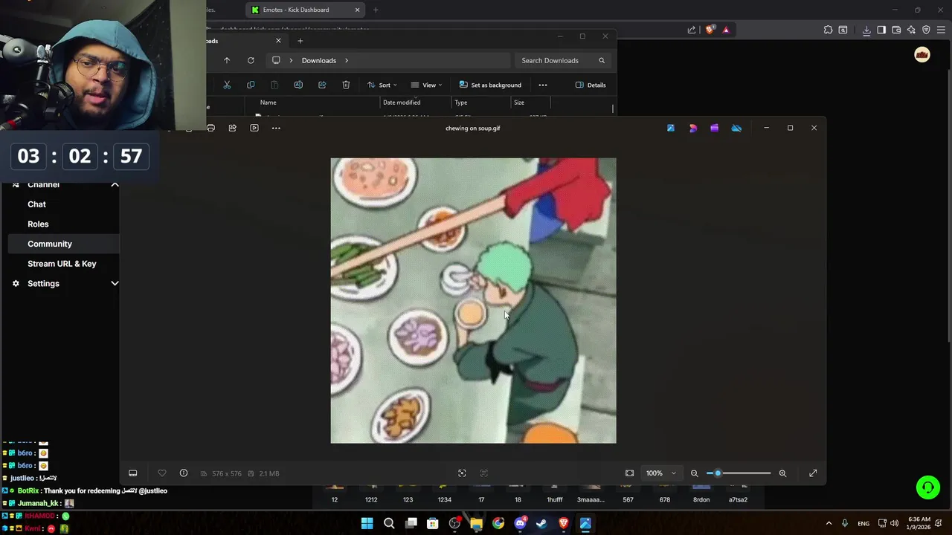Viewport: 952px width, 535px height.
Task: Click the green support headset button
Action: [x=927, y=487]
